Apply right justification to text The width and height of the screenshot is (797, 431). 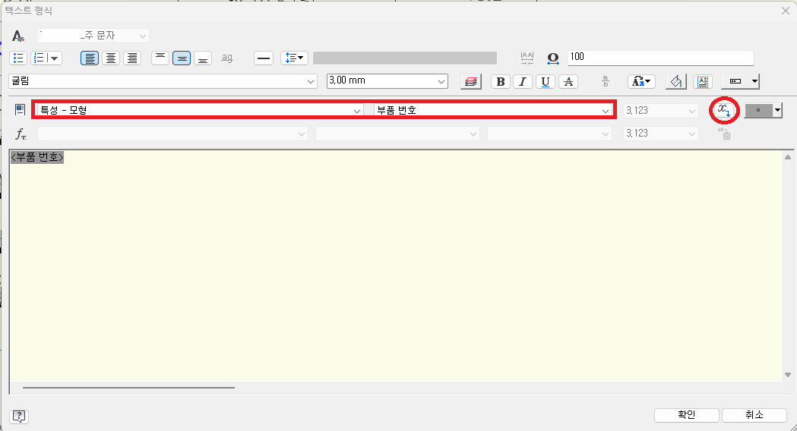click(x=132, y=58)
